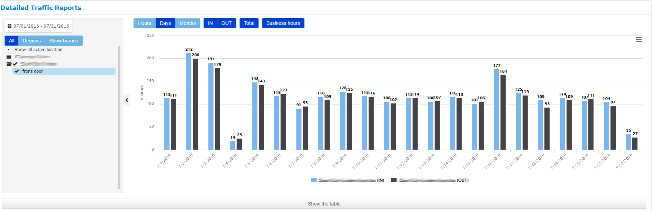The image size is (652, 211).
Task: Toggle the OUT traffic filter
Action: pos(227,23)
